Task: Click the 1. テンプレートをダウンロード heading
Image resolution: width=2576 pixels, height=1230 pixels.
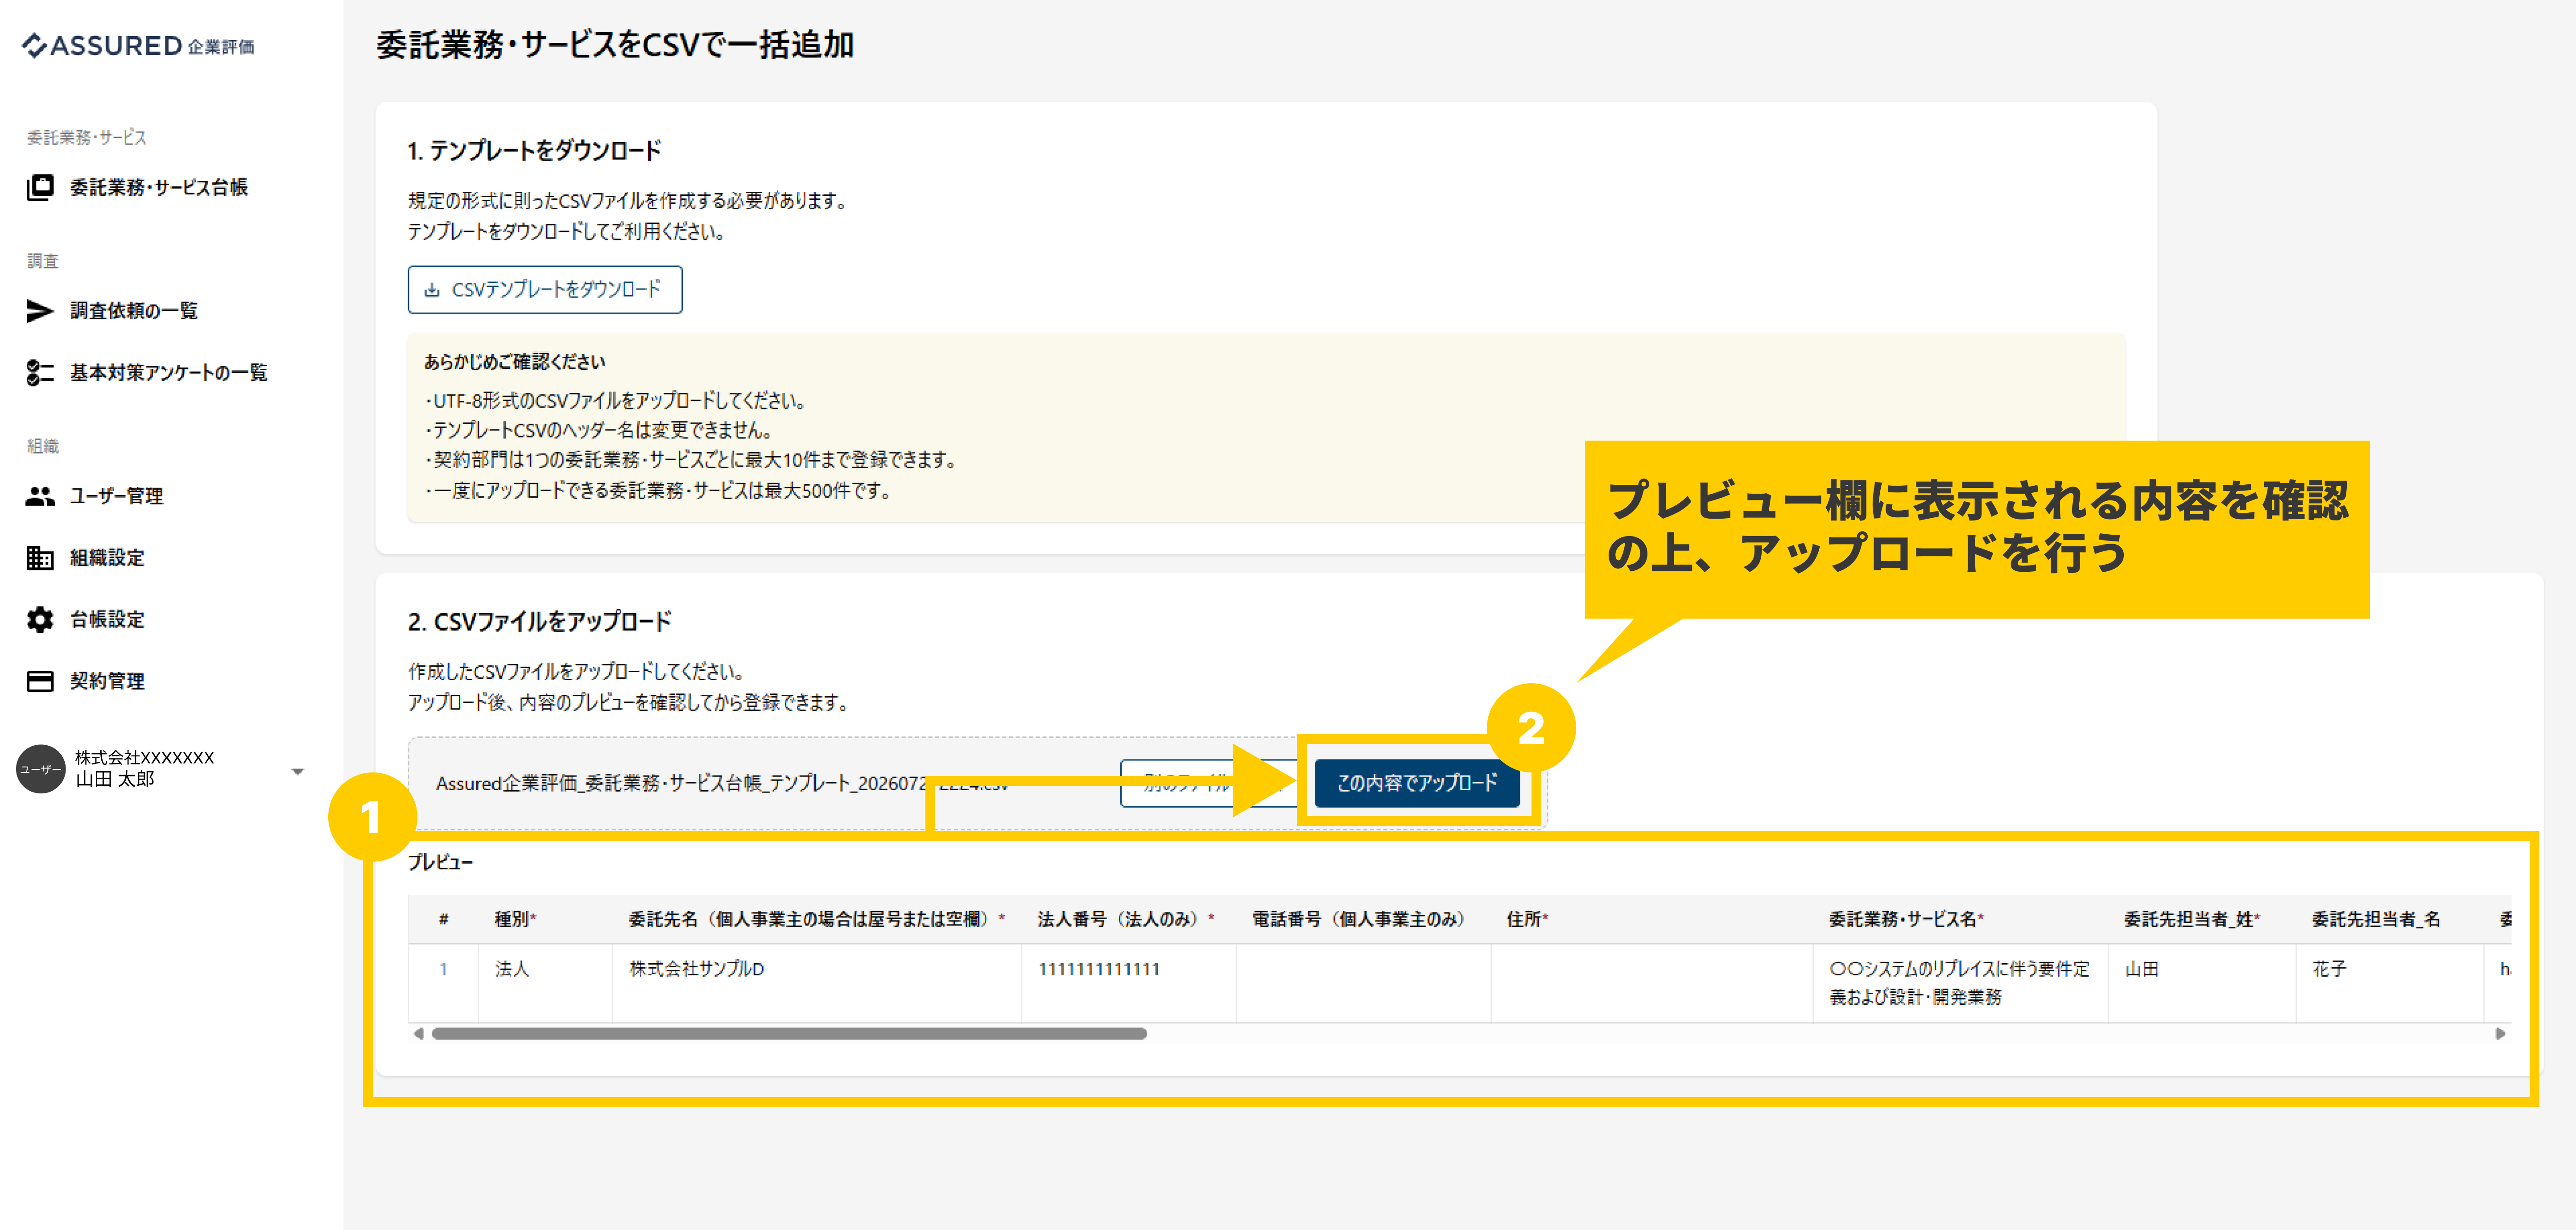Action: click(x=535, y=151)
